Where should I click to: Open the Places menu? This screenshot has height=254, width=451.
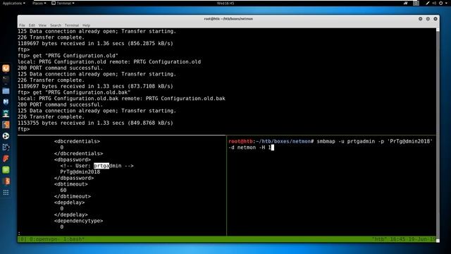pyautogui.click(x=39, y=3)
